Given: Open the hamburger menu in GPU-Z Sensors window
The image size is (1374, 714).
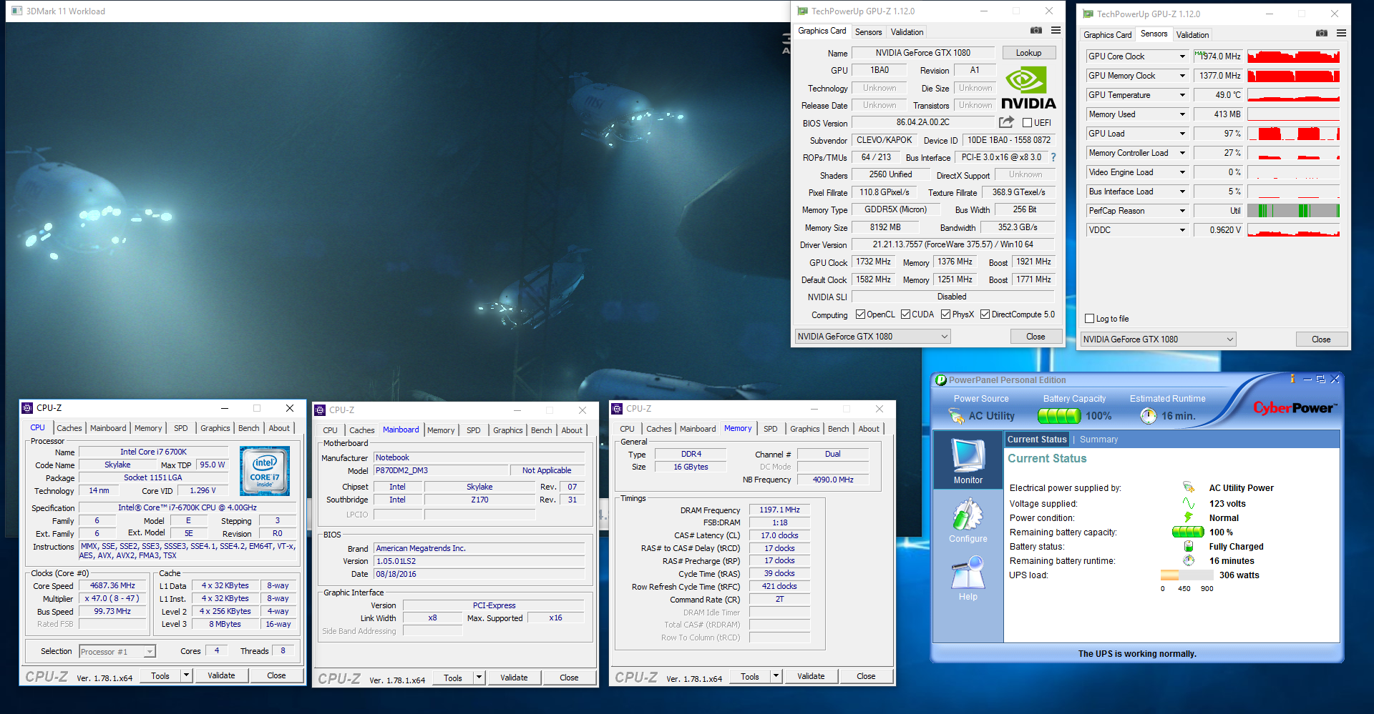Looking at the screenshot, I should (x=1341, y=34).
